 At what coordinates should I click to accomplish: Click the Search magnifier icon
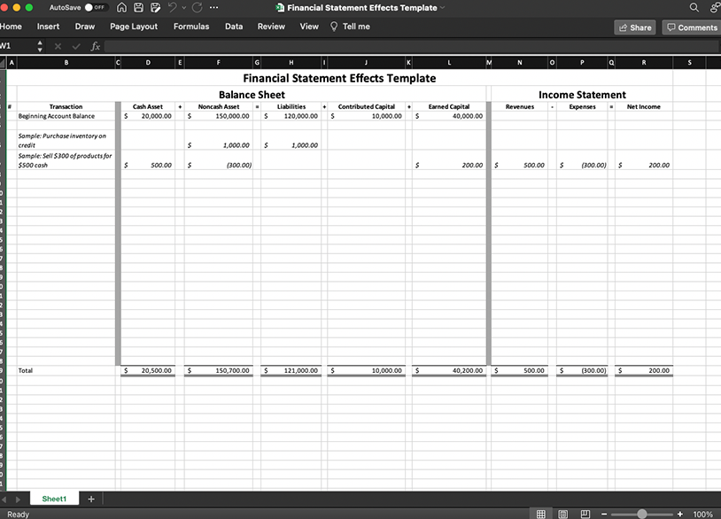coord(694,7)
